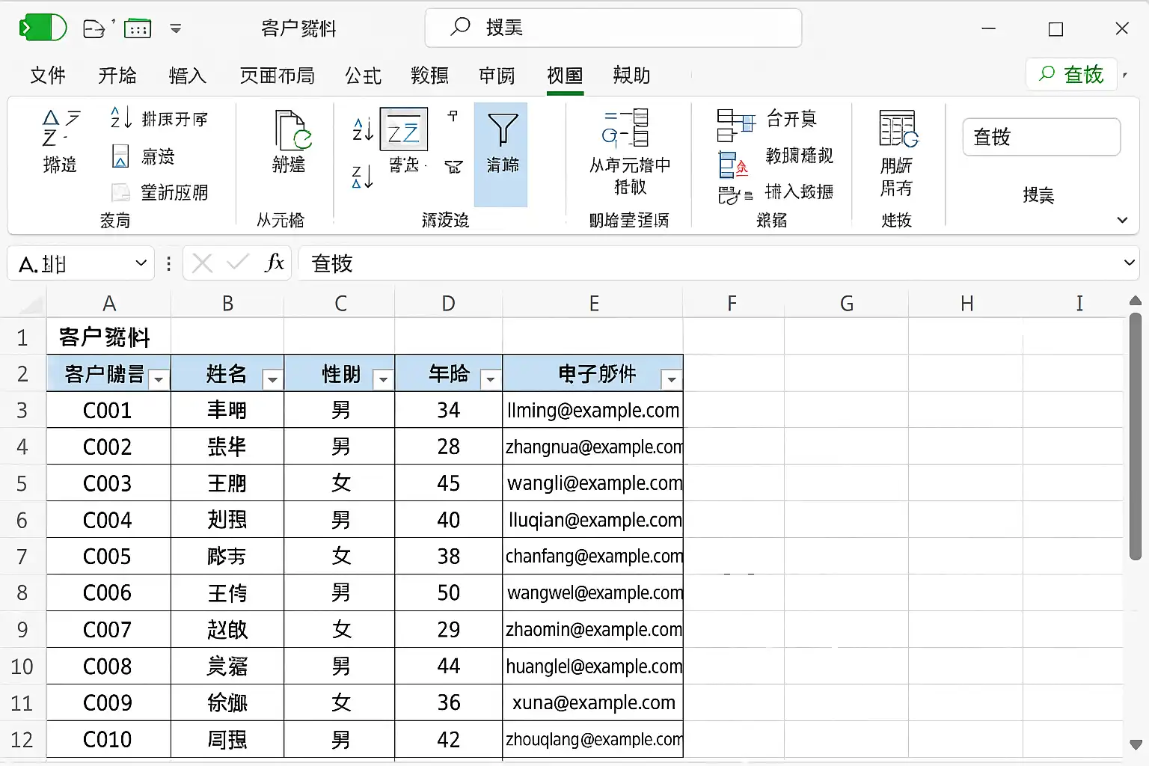Click the table with refresh icon in ribbon
This screenshot has width=1149, height=766.
(x=896, y=130)
